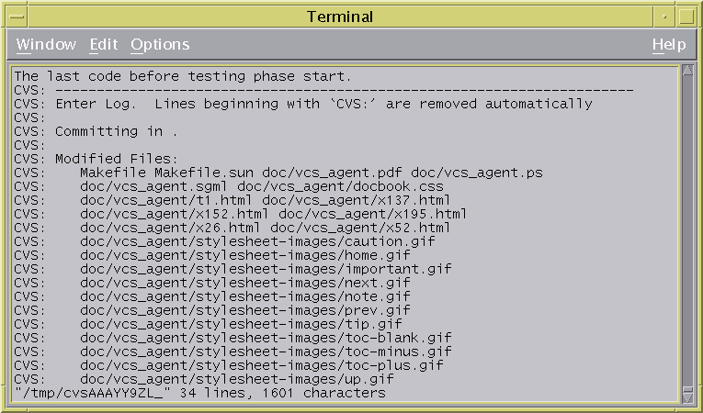Open the Help menu

[x=669, y=44]
